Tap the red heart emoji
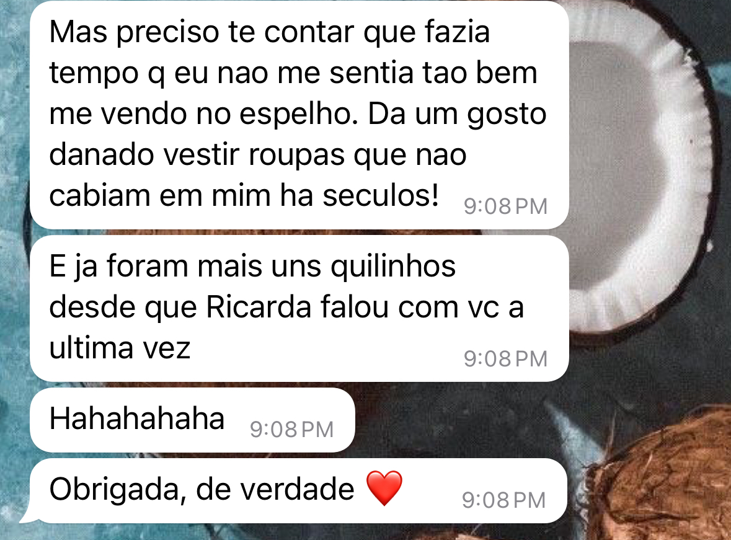The width and height of the screenshot is (731, 540). [x=384, y=489]
